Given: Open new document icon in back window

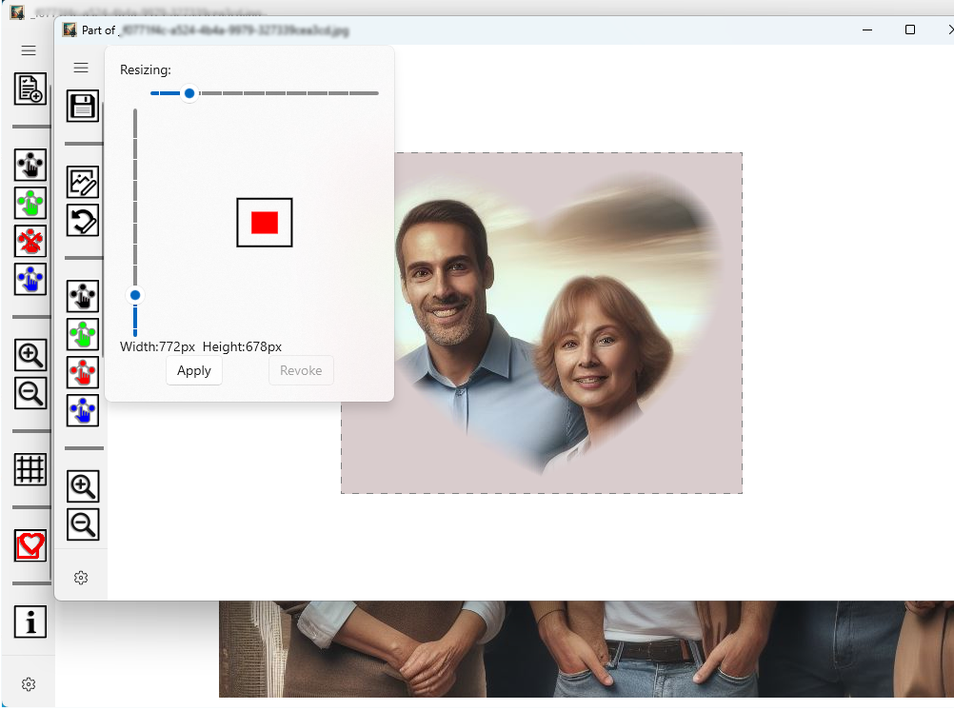Looking at the screenshot, I should pyautogui.click(x=30, y=89).
